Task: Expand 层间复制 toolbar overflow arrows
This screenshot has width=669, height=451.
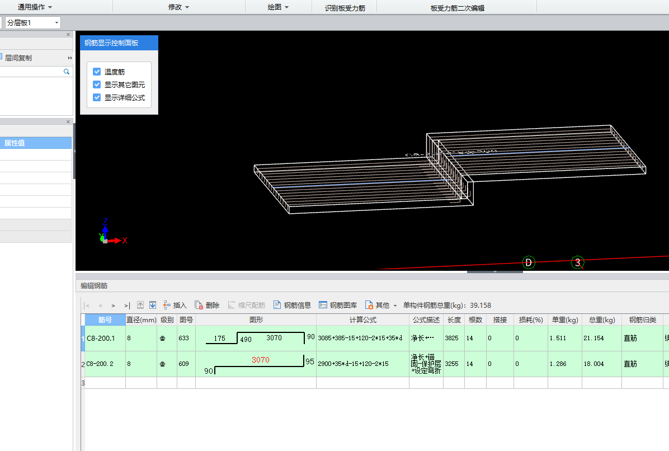Action: tap(70, 58)
